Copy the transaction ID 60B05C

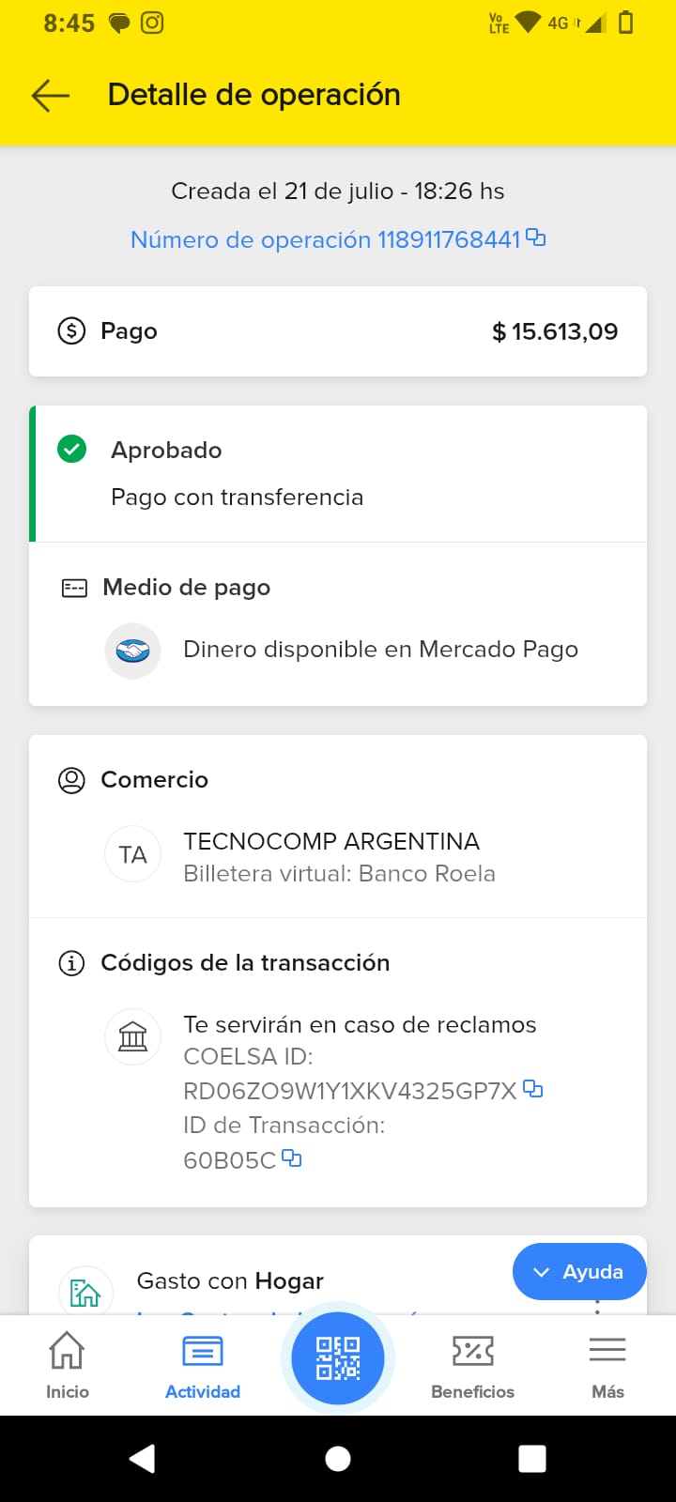[x=292, y=1158]
